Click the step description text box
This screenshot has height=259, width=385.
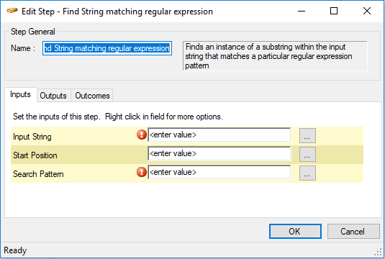[x=275, y=56]
